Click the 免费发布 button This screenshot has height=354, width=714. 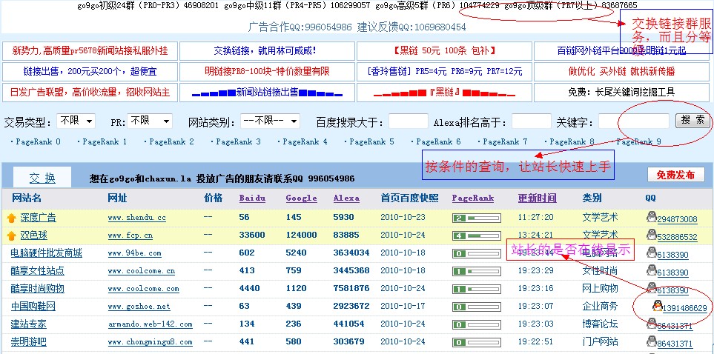(x=675, y=175)
